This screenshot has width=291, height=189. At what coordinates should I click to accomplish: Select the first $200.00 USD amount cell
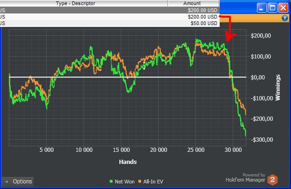click(x=202, y=10)
